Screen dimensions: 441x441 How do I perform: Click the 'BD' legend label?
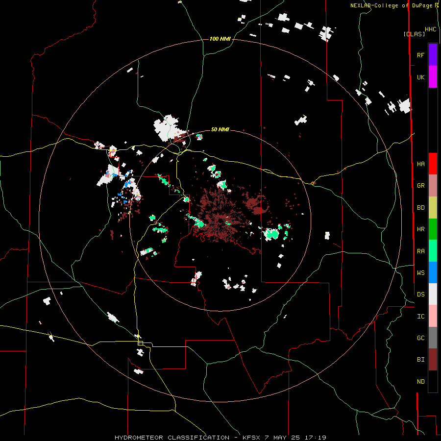pyautogui.click(x=420, y=208)
